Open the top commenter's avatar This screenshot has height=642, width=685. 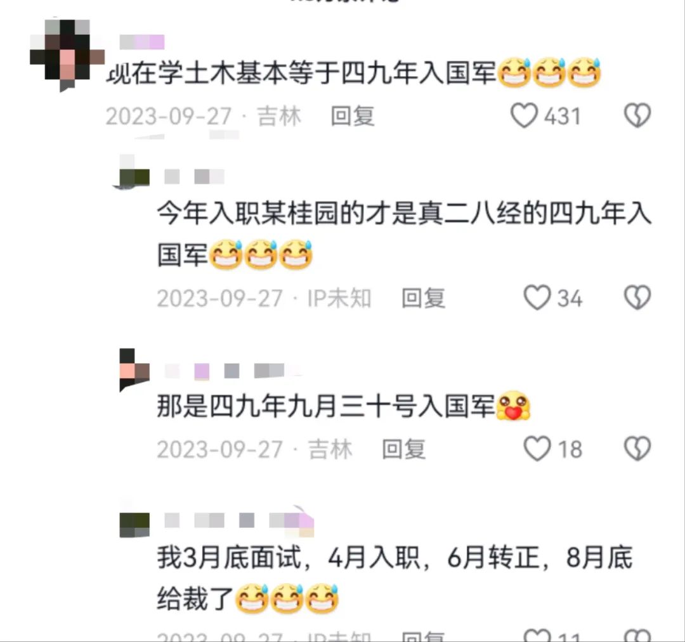click(67, 55)
